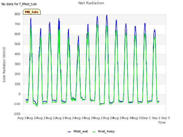Click the Aug 20 night minimum near -120
This screenshot has width=183, height=137.
(37, 106)
